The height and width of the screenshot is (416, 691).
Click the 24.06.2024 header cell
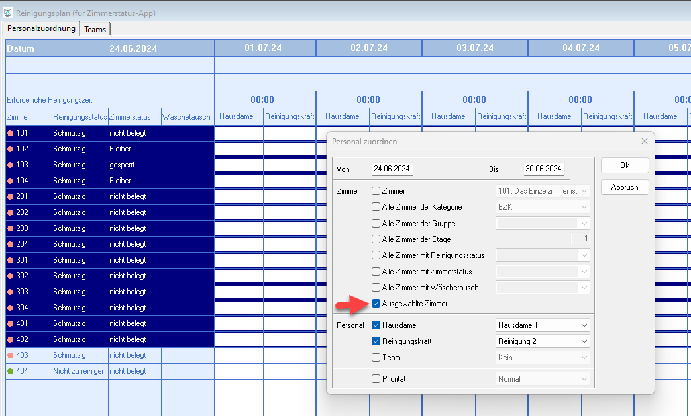tap(133, 48)
